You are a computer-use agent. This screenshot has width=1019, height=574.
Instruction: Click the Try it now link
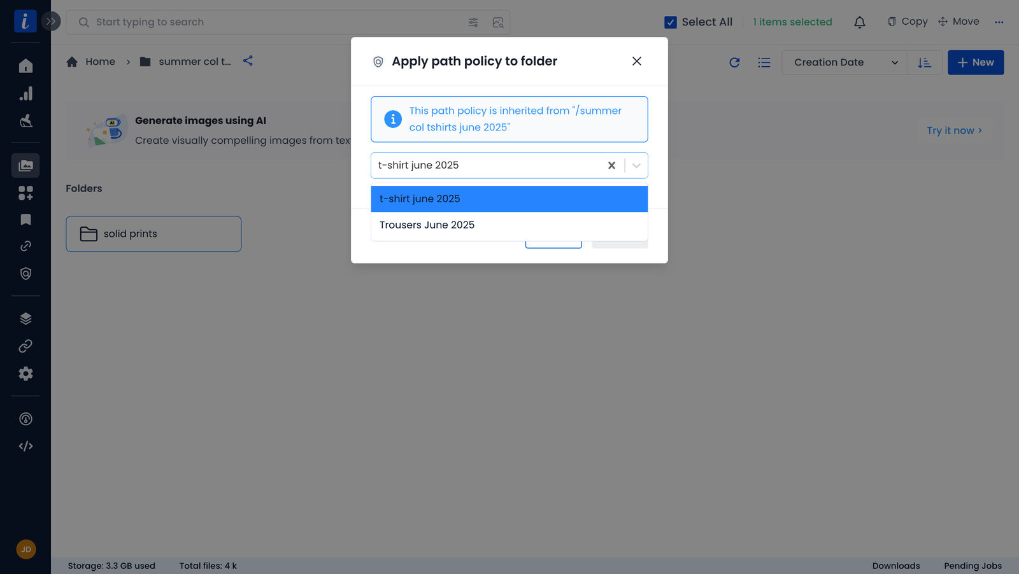(954, 130)
